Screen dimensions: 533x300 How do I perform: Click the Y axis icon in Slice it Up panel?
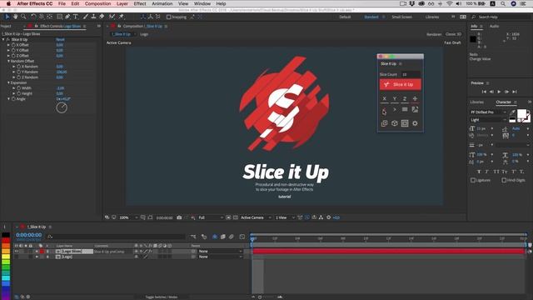pos(394,98)
